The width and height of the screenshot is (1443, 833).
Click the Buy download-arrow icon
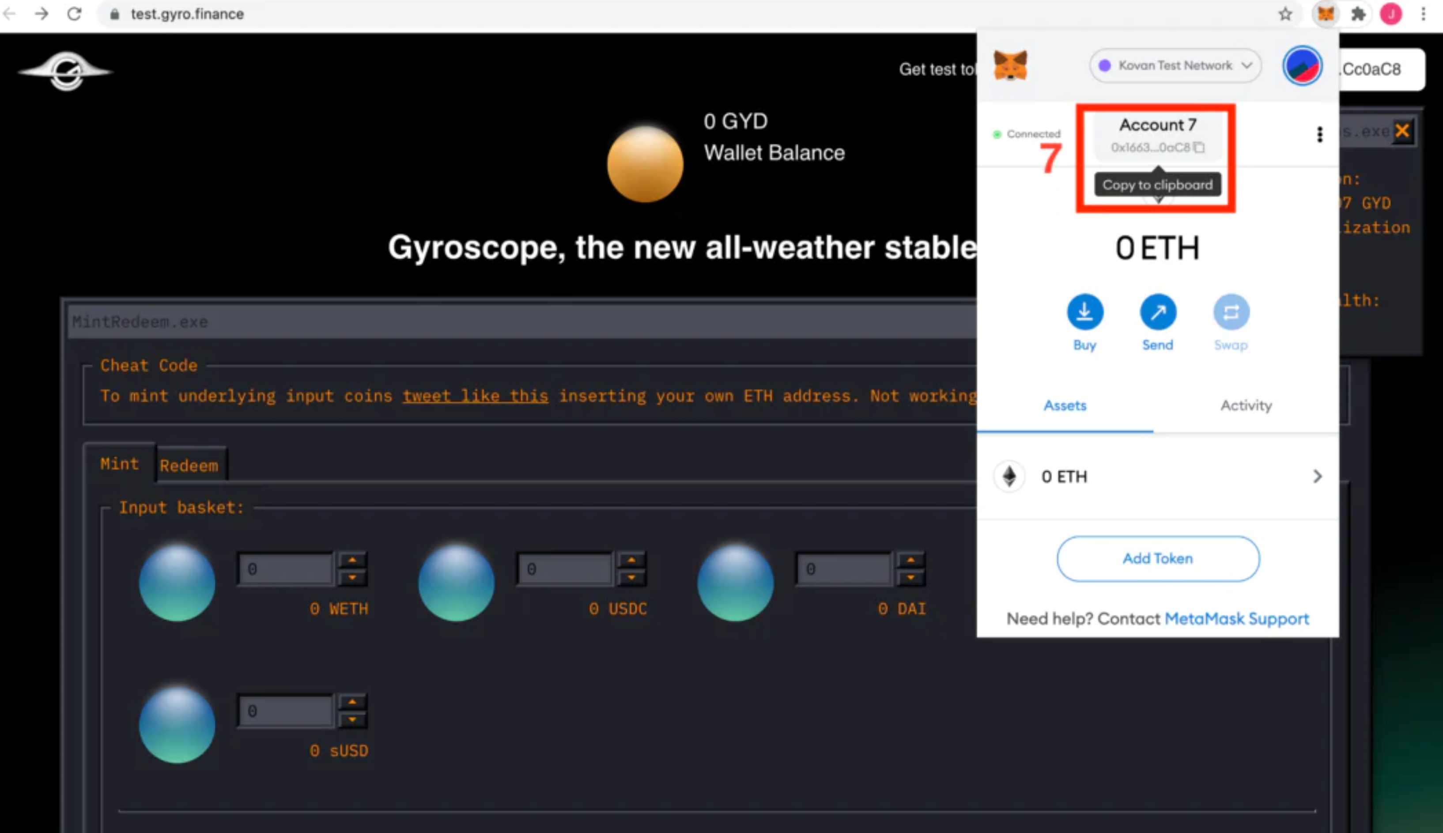[x=1084, y=312]
